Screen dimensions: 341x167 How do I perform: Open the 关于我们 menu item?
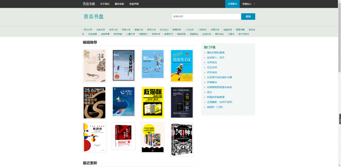[x=105, y=4]
